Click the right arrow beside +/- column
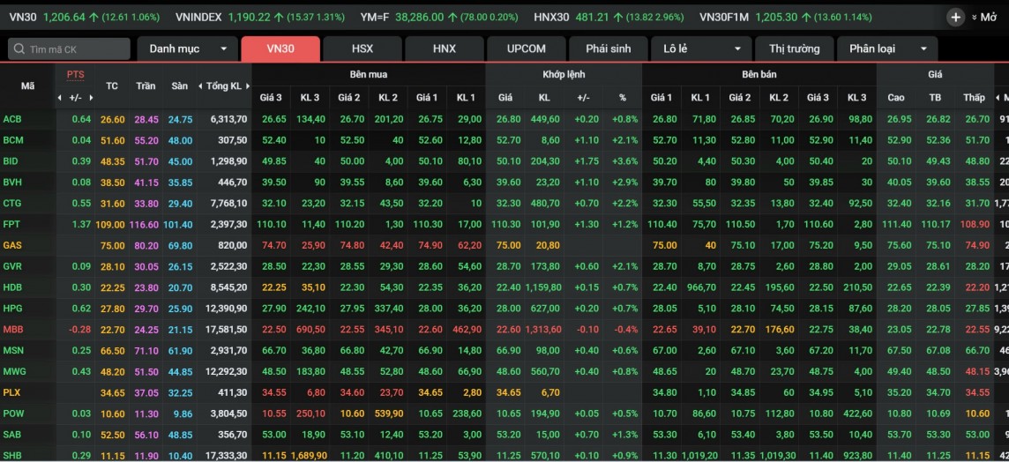Screen dimensions: 1009x462 92,97
